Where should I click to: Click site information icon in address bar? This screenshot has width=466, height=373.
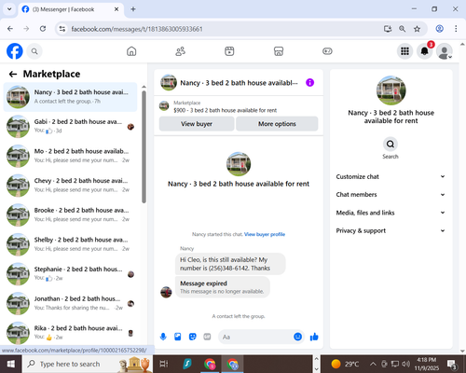point(62,29)
